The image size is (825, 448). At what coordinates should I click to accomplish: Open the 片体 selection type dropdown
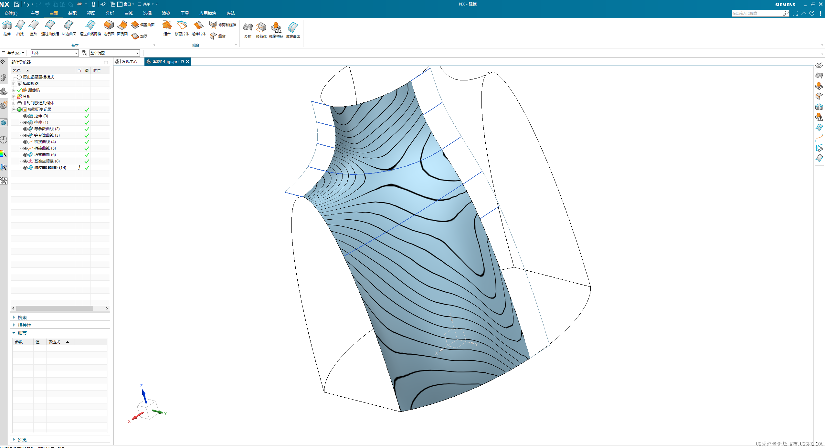(55, 53)
